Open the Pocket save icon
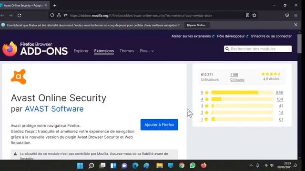Image resolution: width=305 pixels, height=171 pixels. pos(287,15)
